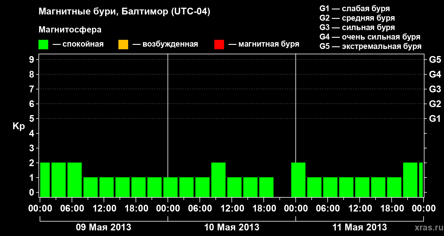Viewport: 444px width, 236px height.
Task: Click the G1 label on the right axis
Action: (x=435, y=119)
